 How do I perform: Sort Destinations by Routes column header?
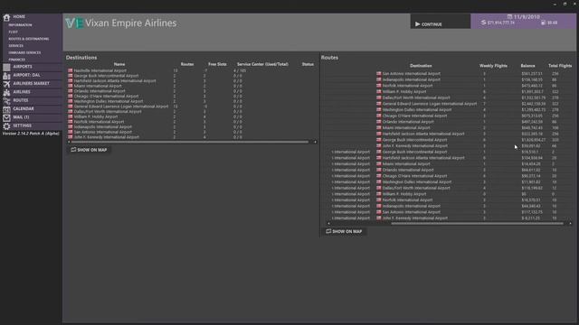coord(187,64)
